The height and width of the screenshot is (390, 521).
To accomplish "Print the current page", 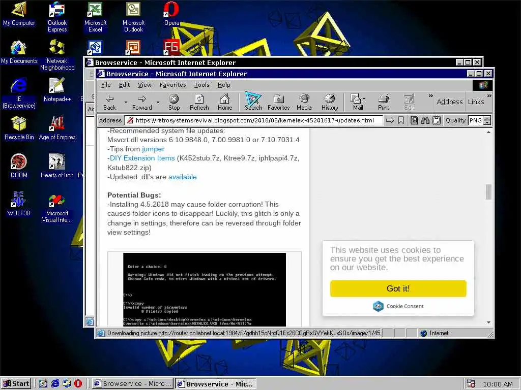I will click(383, 102).
